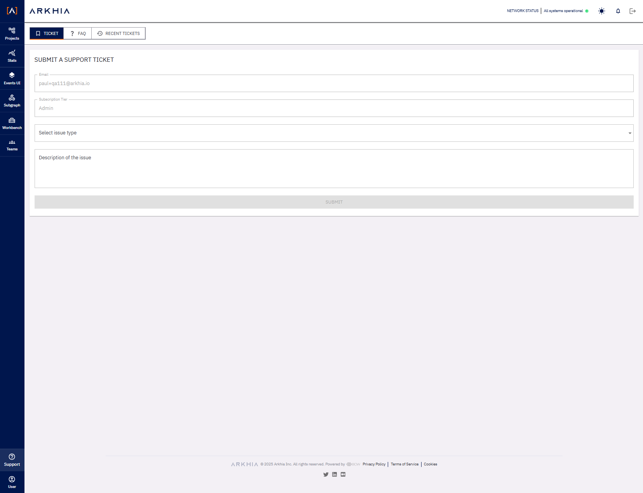Click the logout icon

(633, 11)
